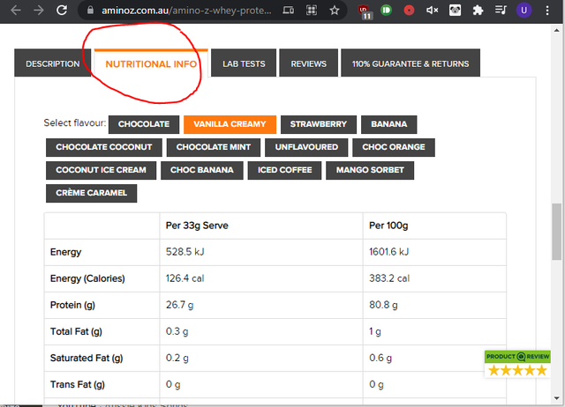Open the media control playlist icon
This screenshot has width=565, height=407.
tap(501, 11)
